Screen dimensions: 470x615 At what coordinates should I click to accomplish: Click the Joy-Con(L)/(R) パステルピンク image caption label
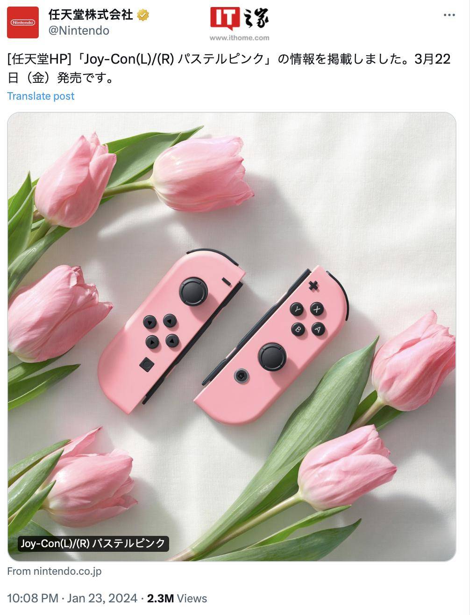pyautogui.click(x=93, y=543)
